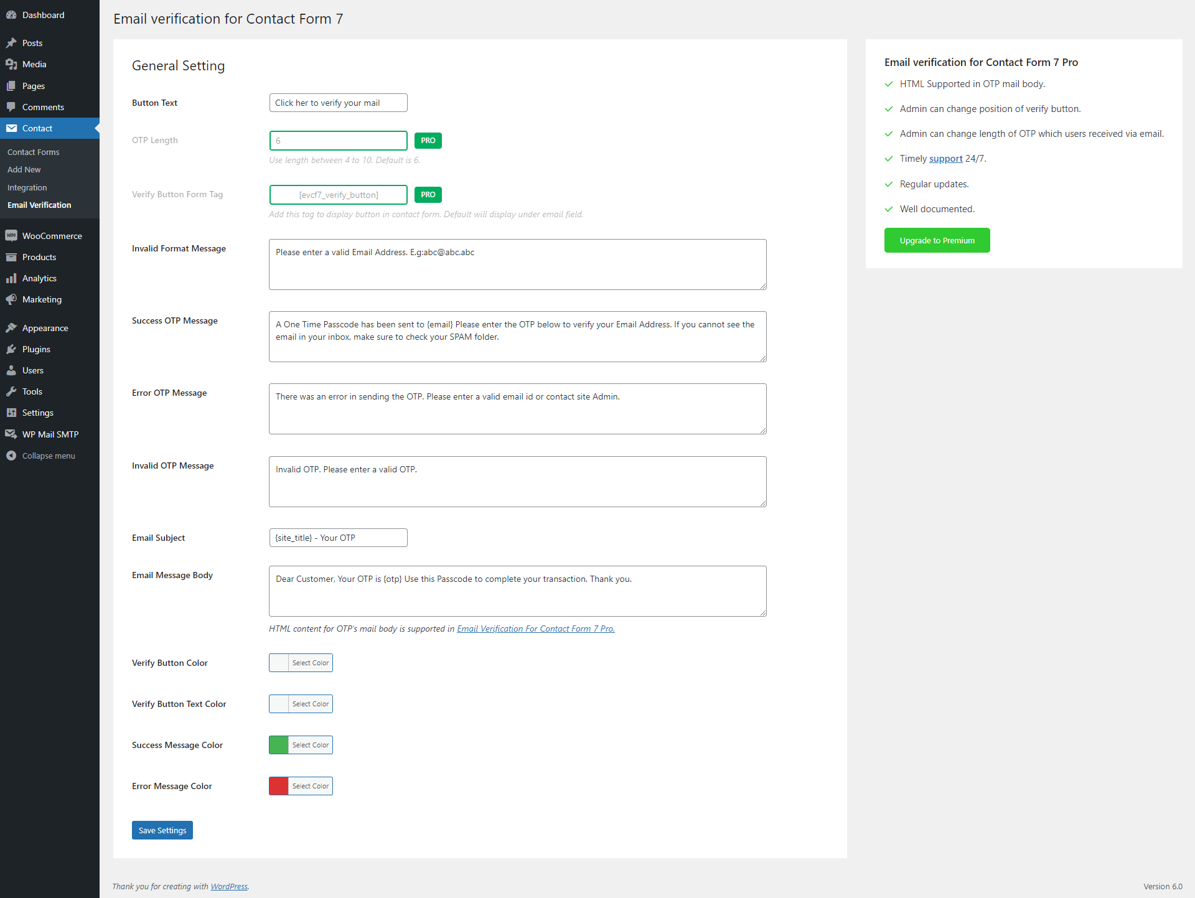Screen dimensions: 1195x898
Task: Click the Settings sliders icon
Action: 11,413
